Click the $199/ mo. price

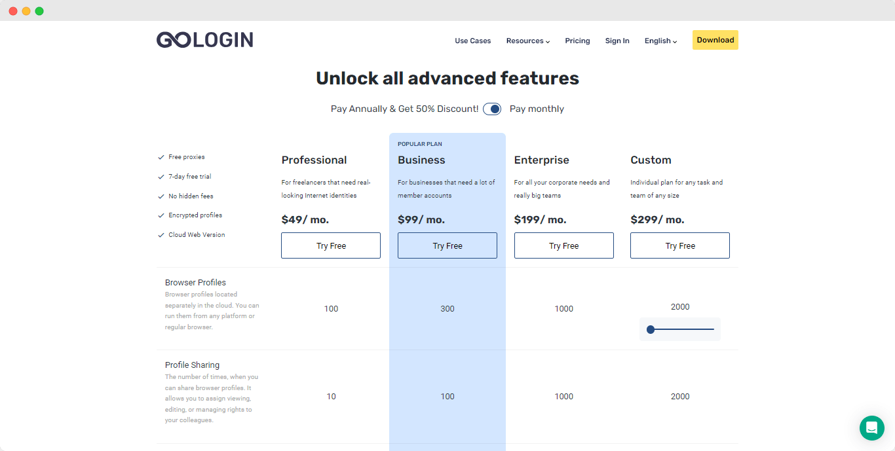click(x=541, y=219)
